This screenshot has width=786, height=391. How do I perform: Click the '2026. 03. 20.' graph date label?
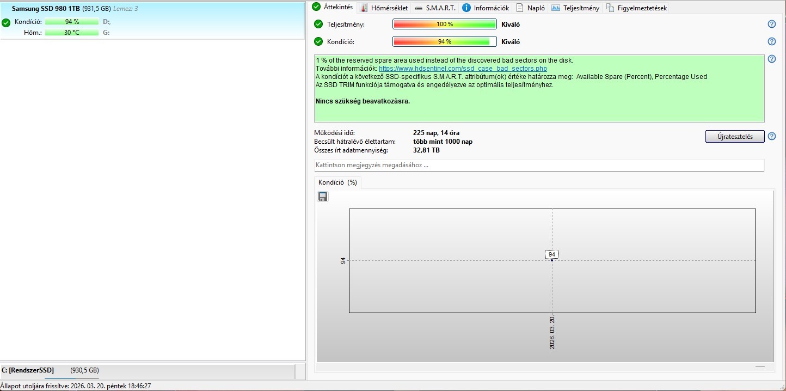coord(552,332)
